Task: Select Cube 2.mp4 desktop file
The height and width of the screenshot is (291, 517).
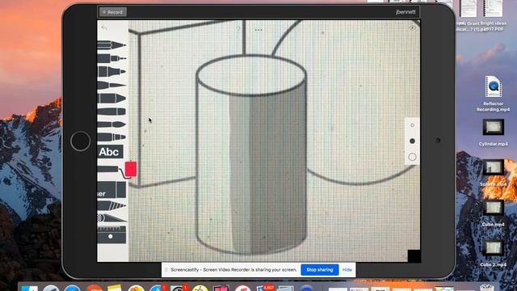Action: pyautogui.click(x=494, y=253)
